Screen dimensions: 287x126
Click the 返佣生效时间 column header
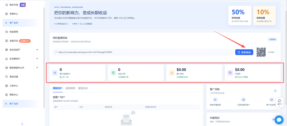pos(151,107)
